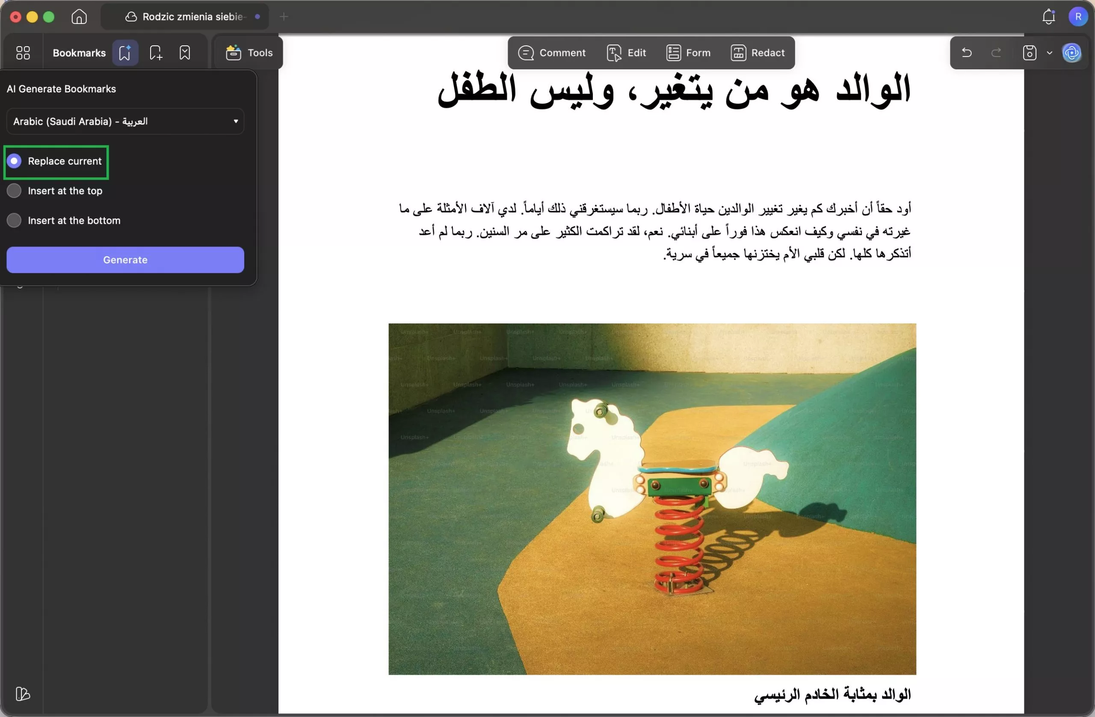The height and width of the screenshot is (717, 1095).
Task: Activate the Redact tool
Action: point(757,53)
